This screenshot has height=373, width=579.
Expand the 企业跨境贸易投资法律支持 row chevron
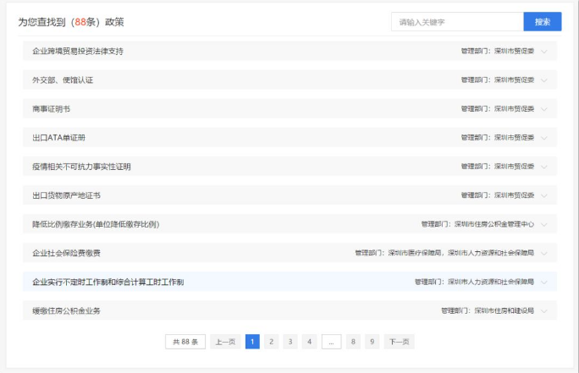(x=544, y=52)
